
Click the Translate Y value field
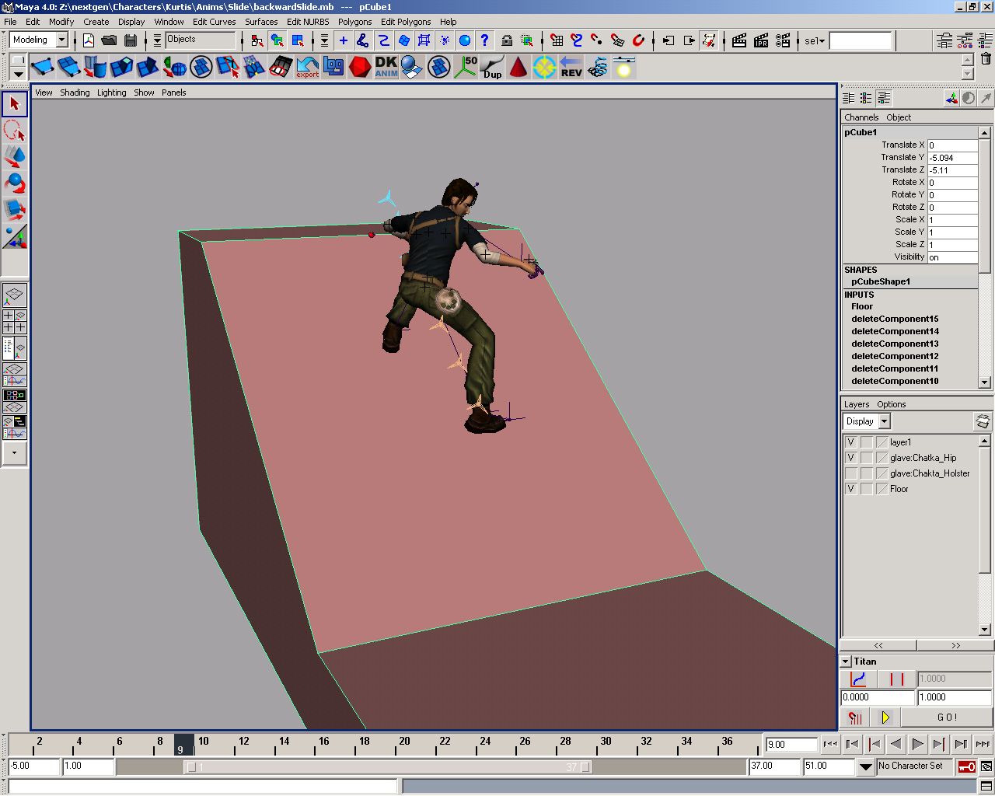coord(951,158)
